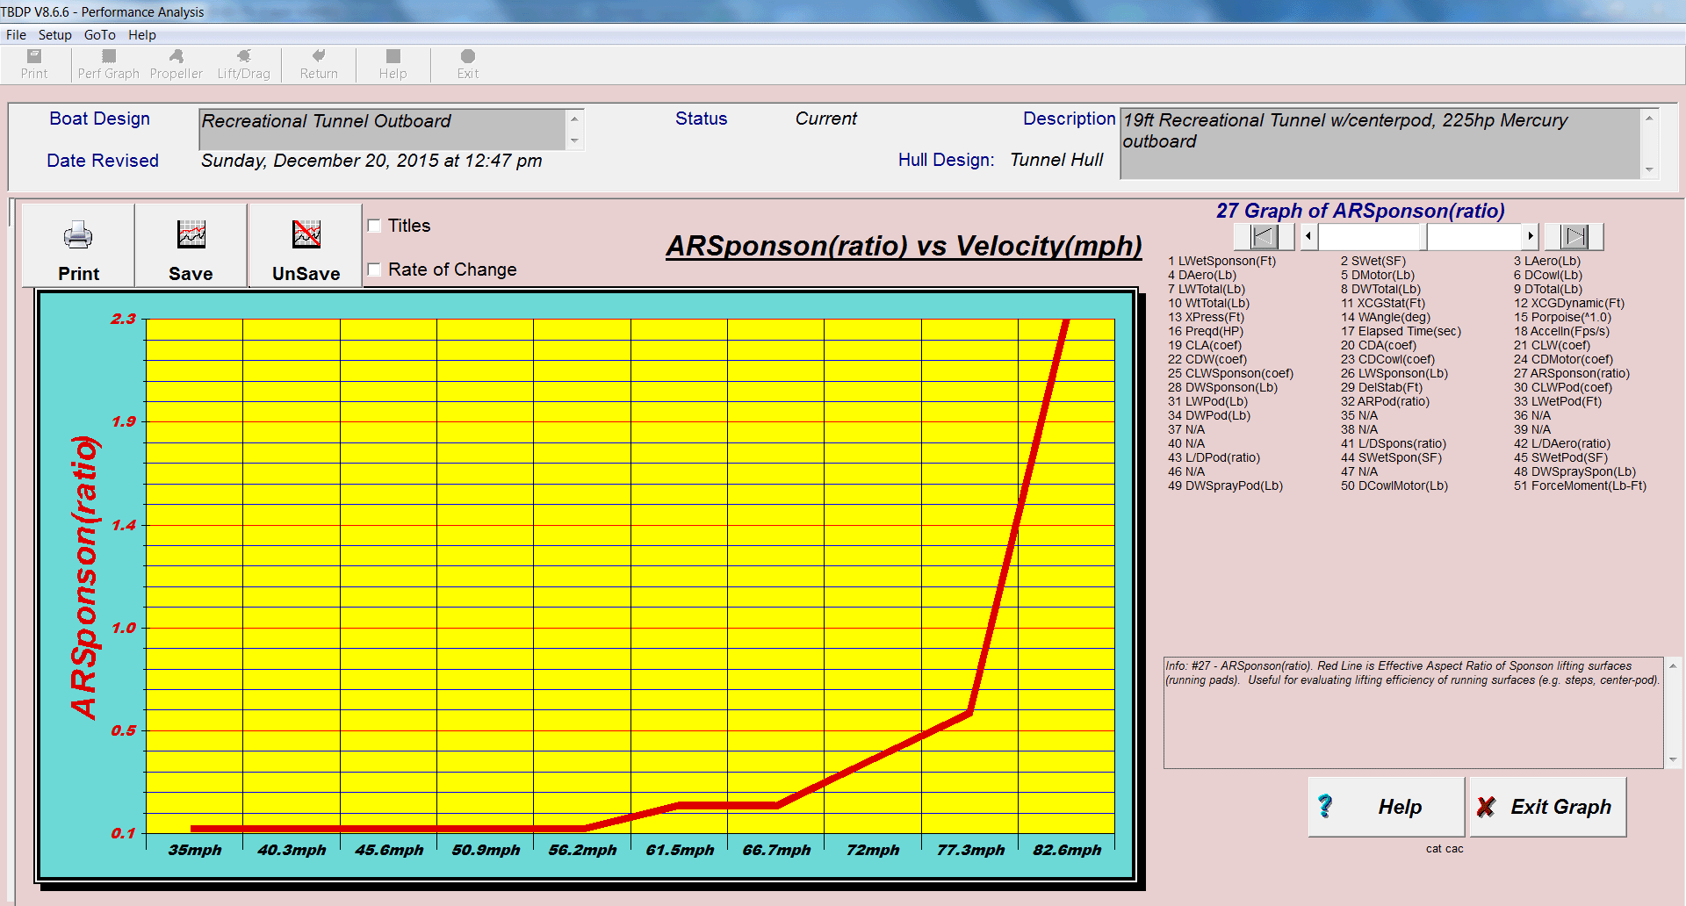Select graph 51 ForceMoment(Lb-Ft)
Image resolution: width=1686 pixels, height=906 pixels.
click(1580, 485)
